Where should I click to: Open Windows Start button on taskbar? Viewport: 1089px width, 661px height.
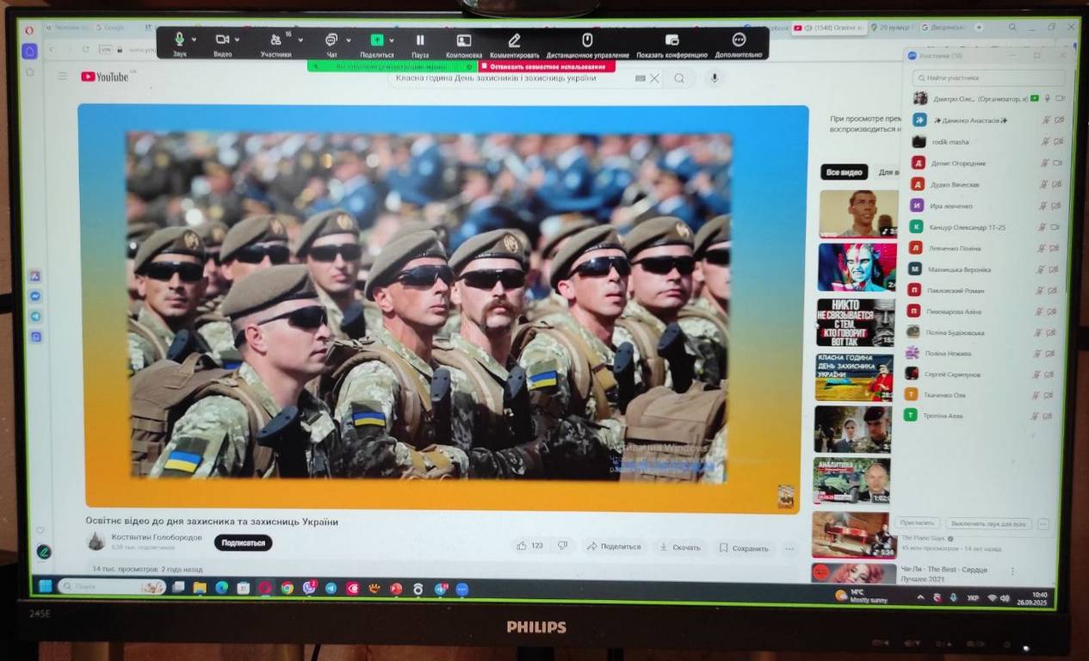click(x=45, y=586)
